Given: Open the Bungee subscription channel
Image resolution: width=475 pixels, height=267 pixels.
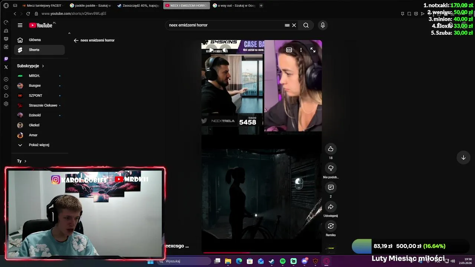Looking at the screenshot, I should coord(39,86).
